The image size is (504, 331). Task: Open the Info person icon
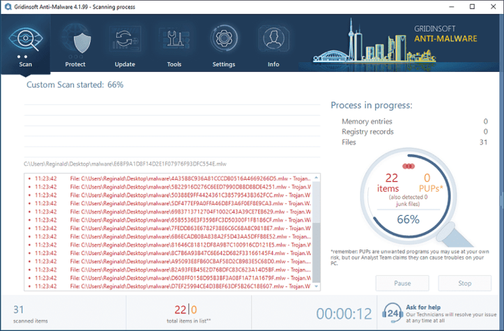(x=274, y=39)
